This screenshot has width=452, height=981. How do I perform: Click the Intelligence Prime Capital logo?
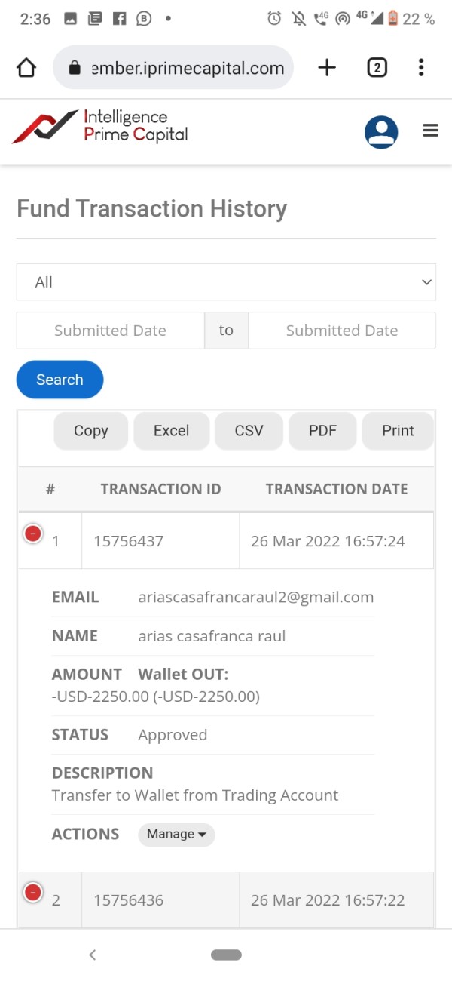click(100, 127)
